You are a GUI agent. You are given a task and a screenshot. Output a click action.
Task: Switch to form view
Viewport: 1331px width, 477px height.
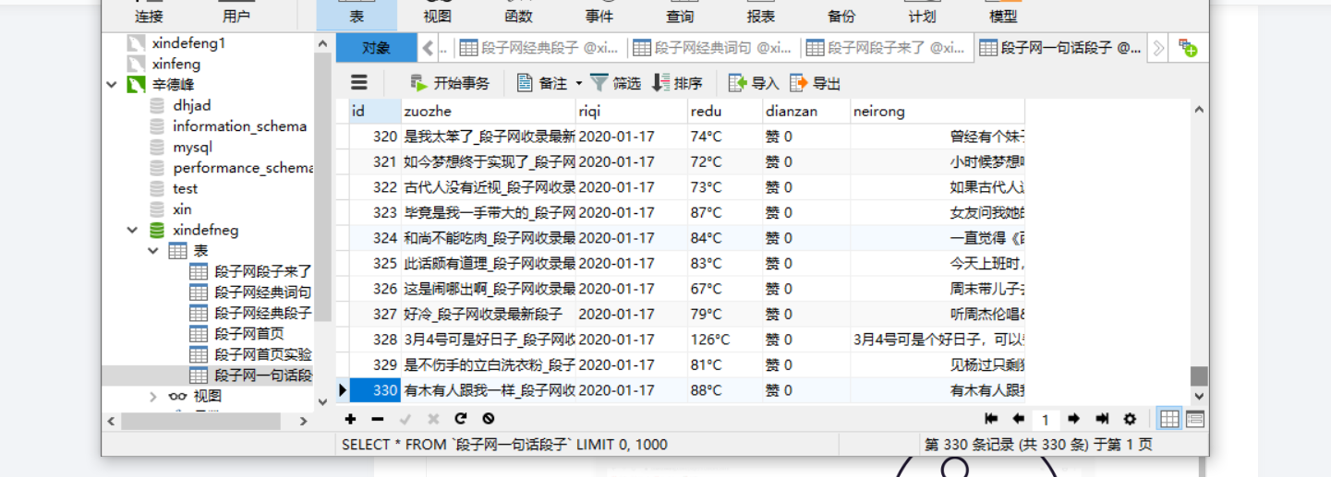1194,419
